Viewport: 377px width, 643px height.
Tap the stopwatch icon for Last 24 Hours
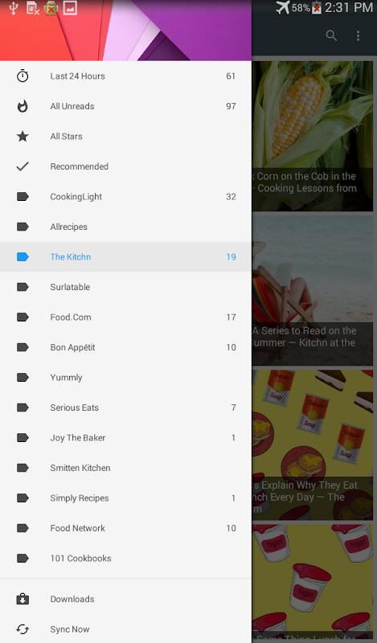pos(23,76)
